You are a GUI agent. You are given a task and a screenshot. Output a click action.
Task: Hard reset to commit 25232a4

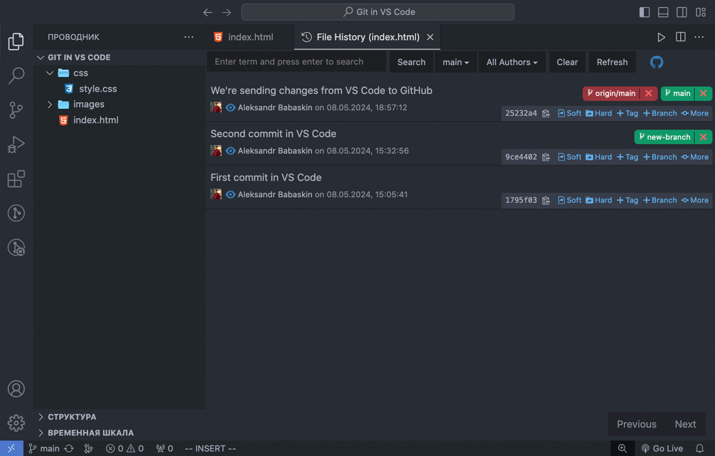(598, 113)
